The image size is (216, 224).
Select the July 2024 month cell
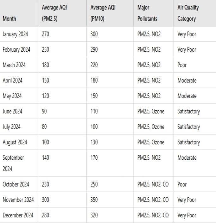pyautogui.click(x=11, y=127)
